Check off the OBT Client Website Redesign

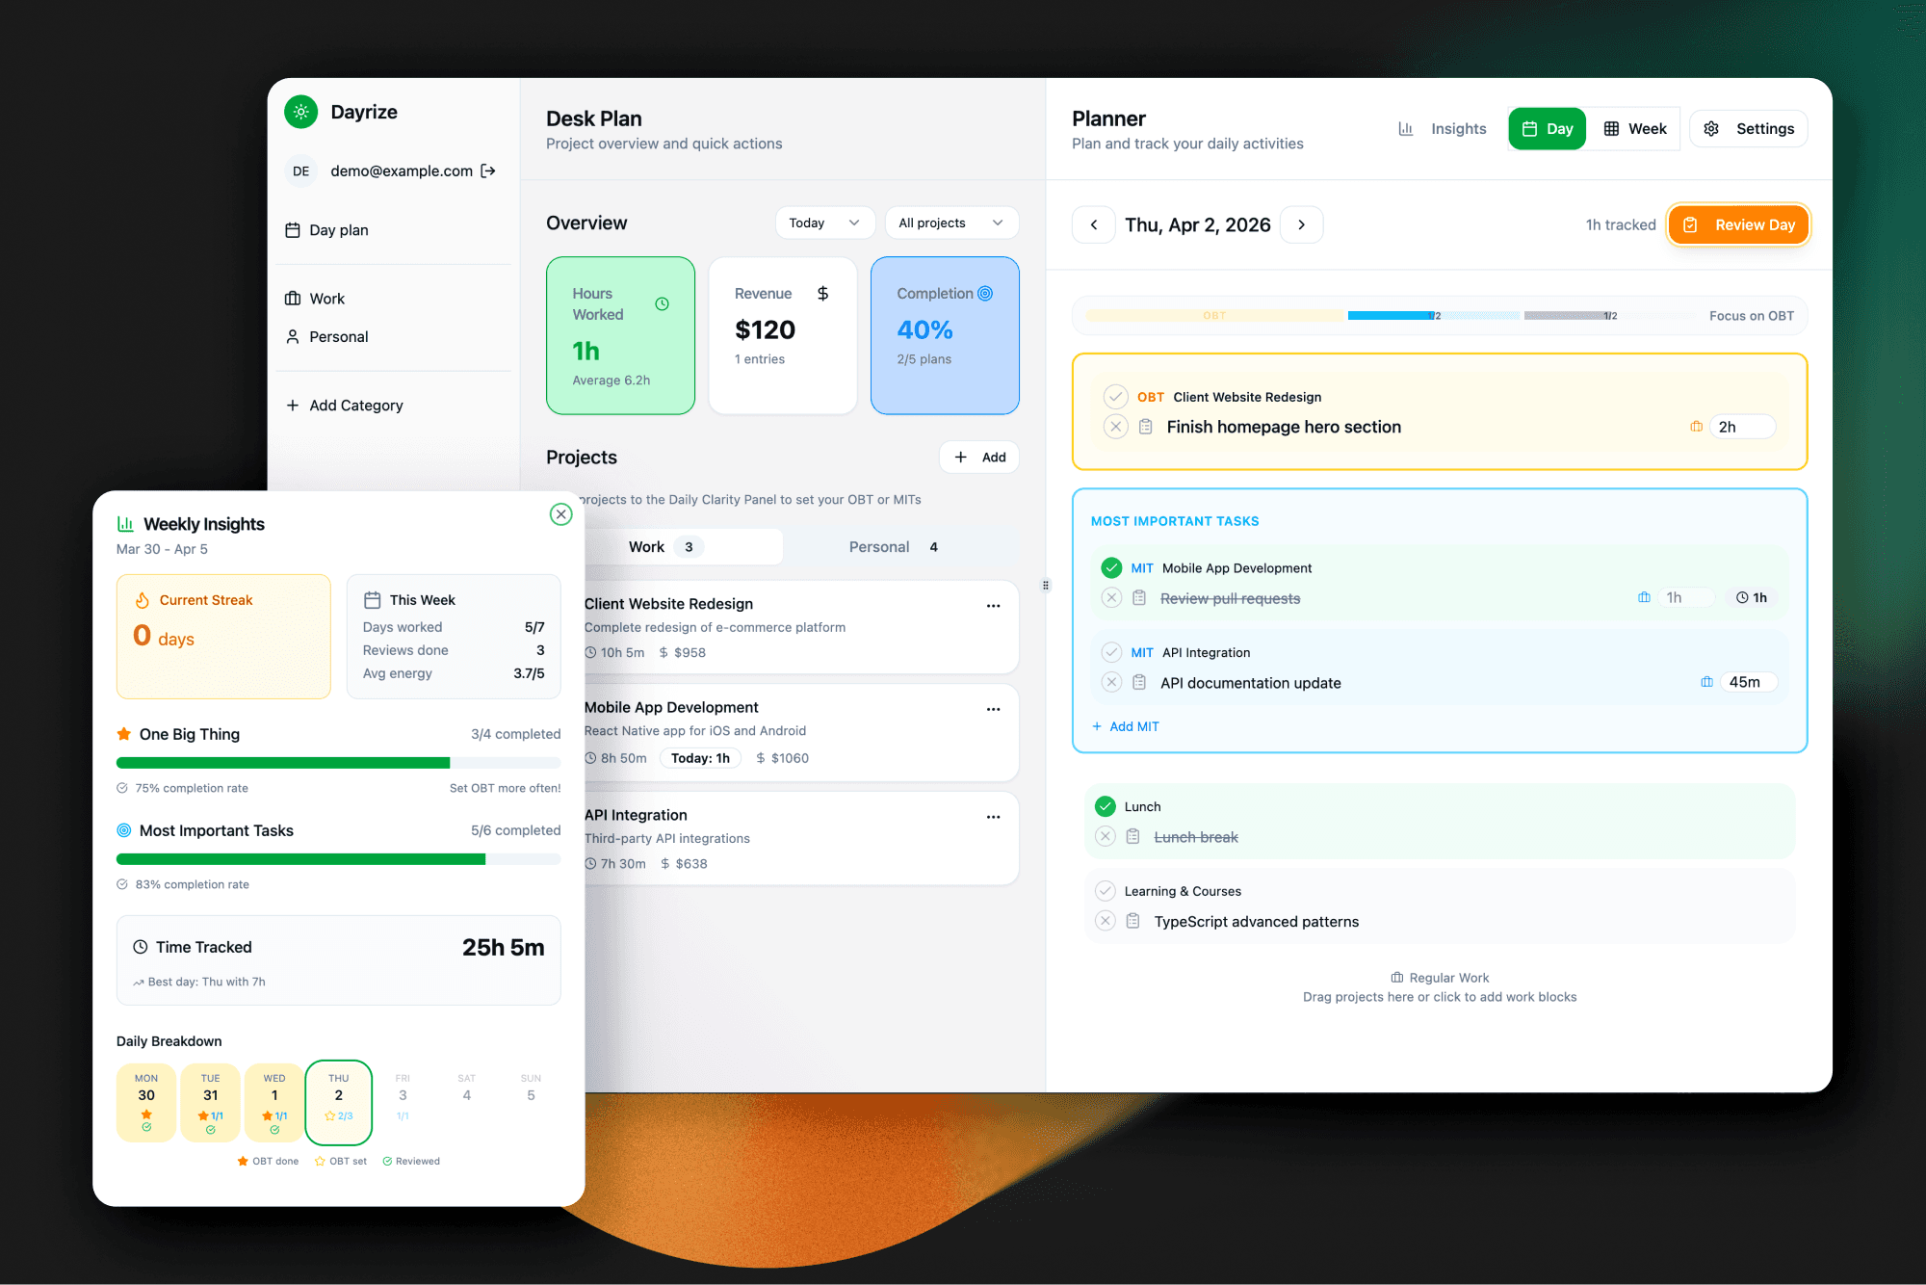pos(1115,397)
